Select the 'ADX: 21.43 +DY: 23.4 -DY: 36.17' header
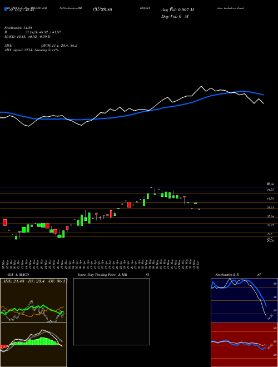Image resolution: width=278 pixels, height=367 pixels. click(34, 281)
